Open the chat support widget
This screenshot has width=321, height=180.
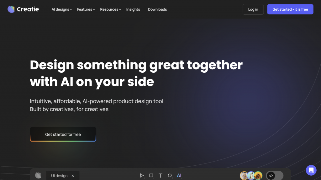(311, 170)
